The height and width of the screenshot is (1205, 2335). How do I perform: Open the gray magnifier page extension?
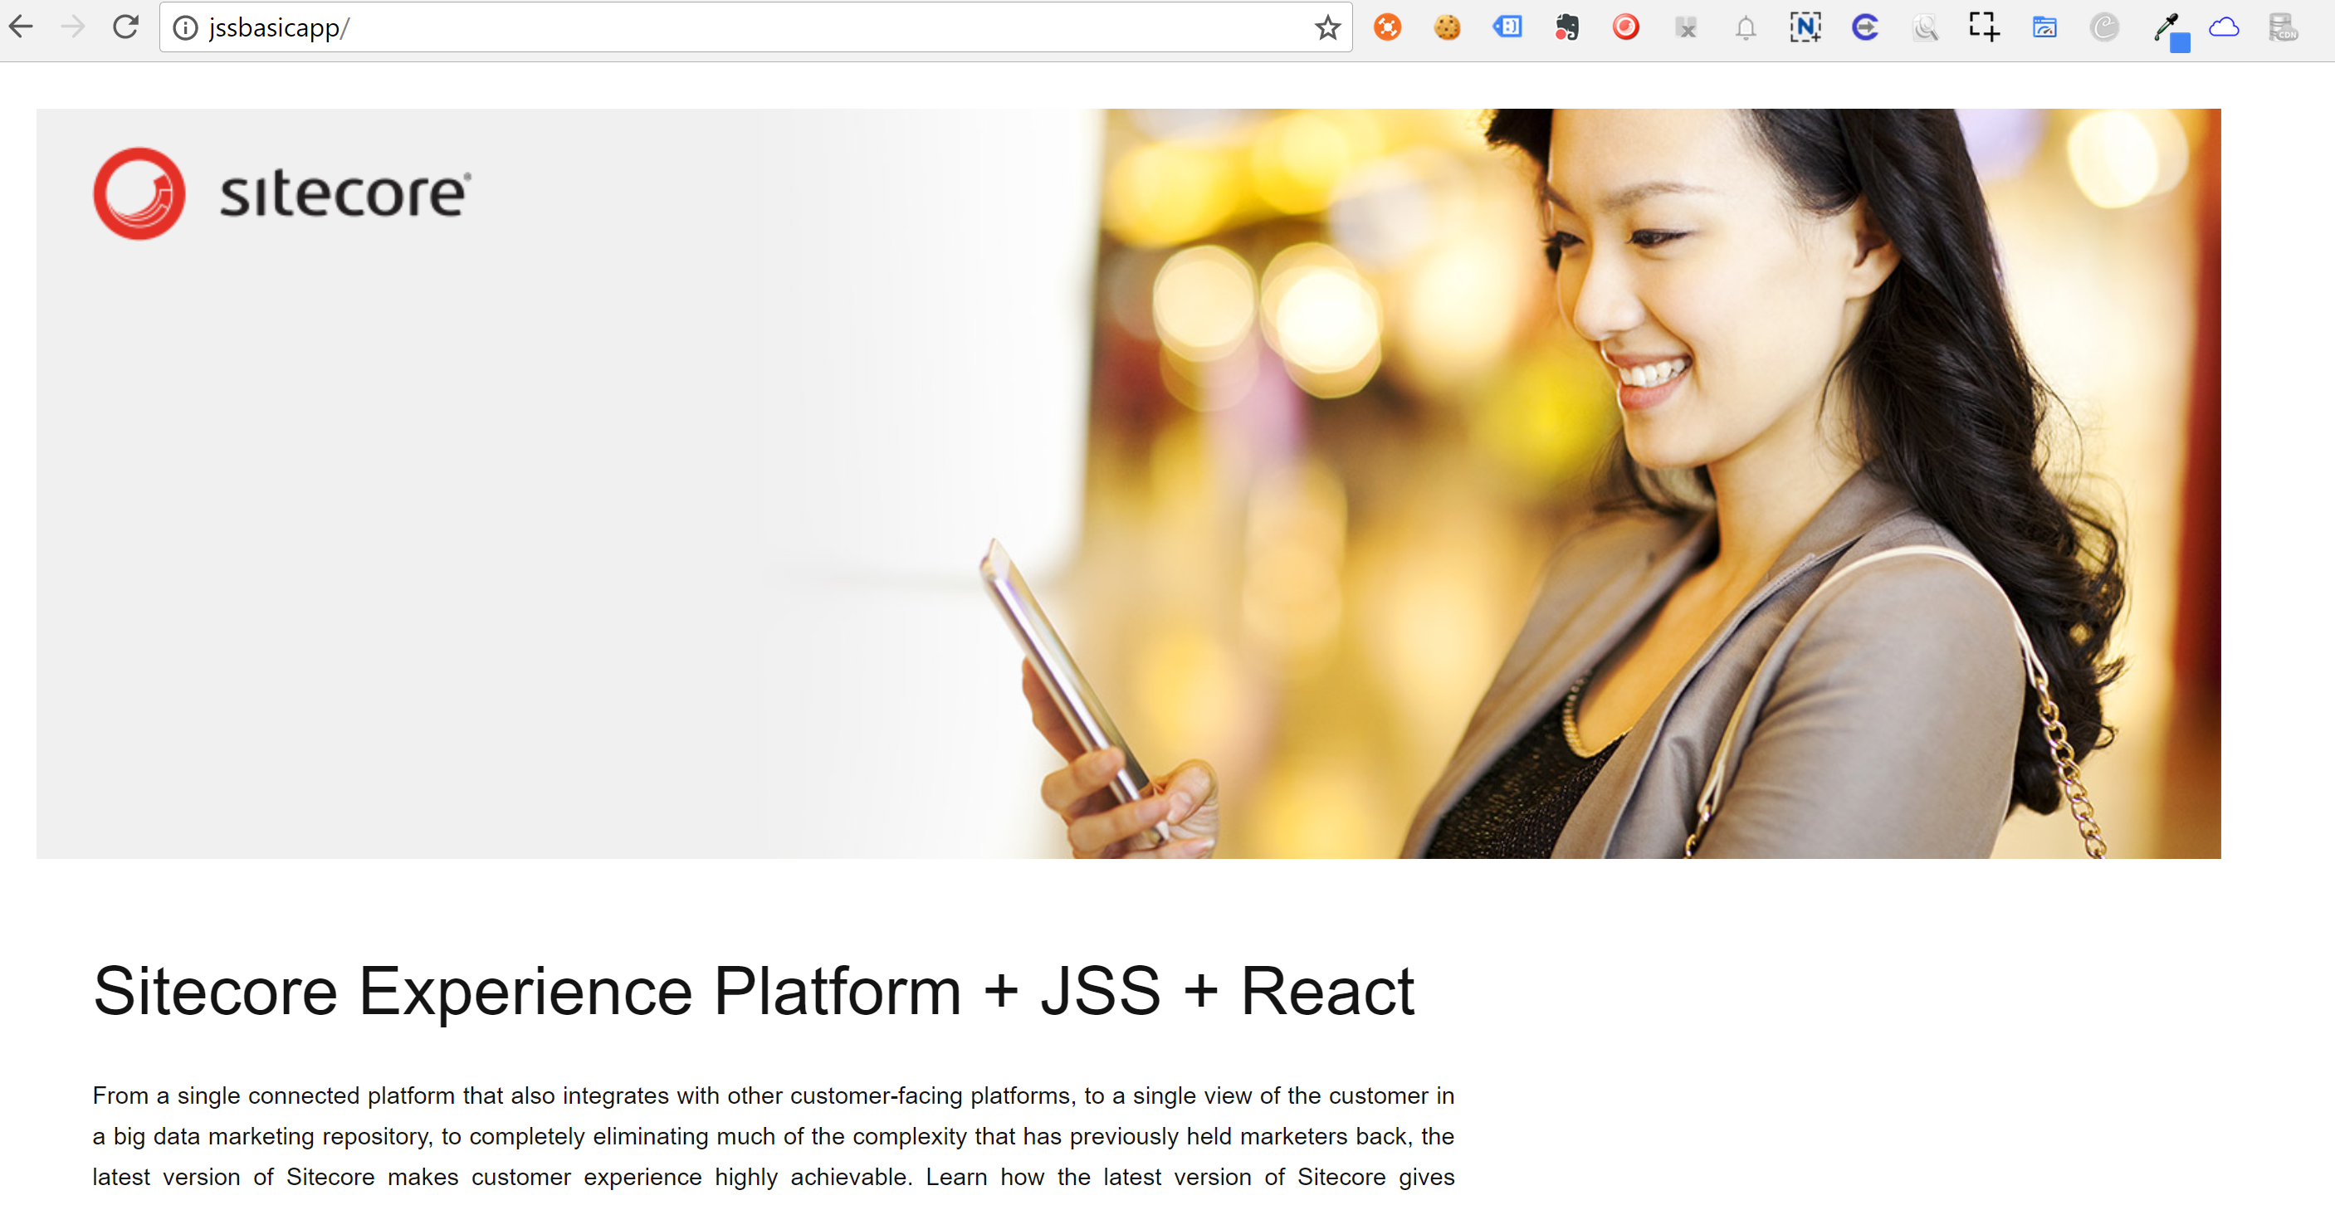click(1924, 28)
